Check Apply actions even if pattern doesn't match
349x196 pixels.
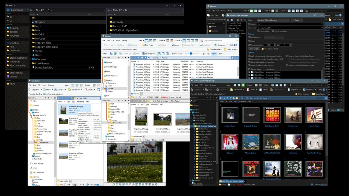click(249, 56)
